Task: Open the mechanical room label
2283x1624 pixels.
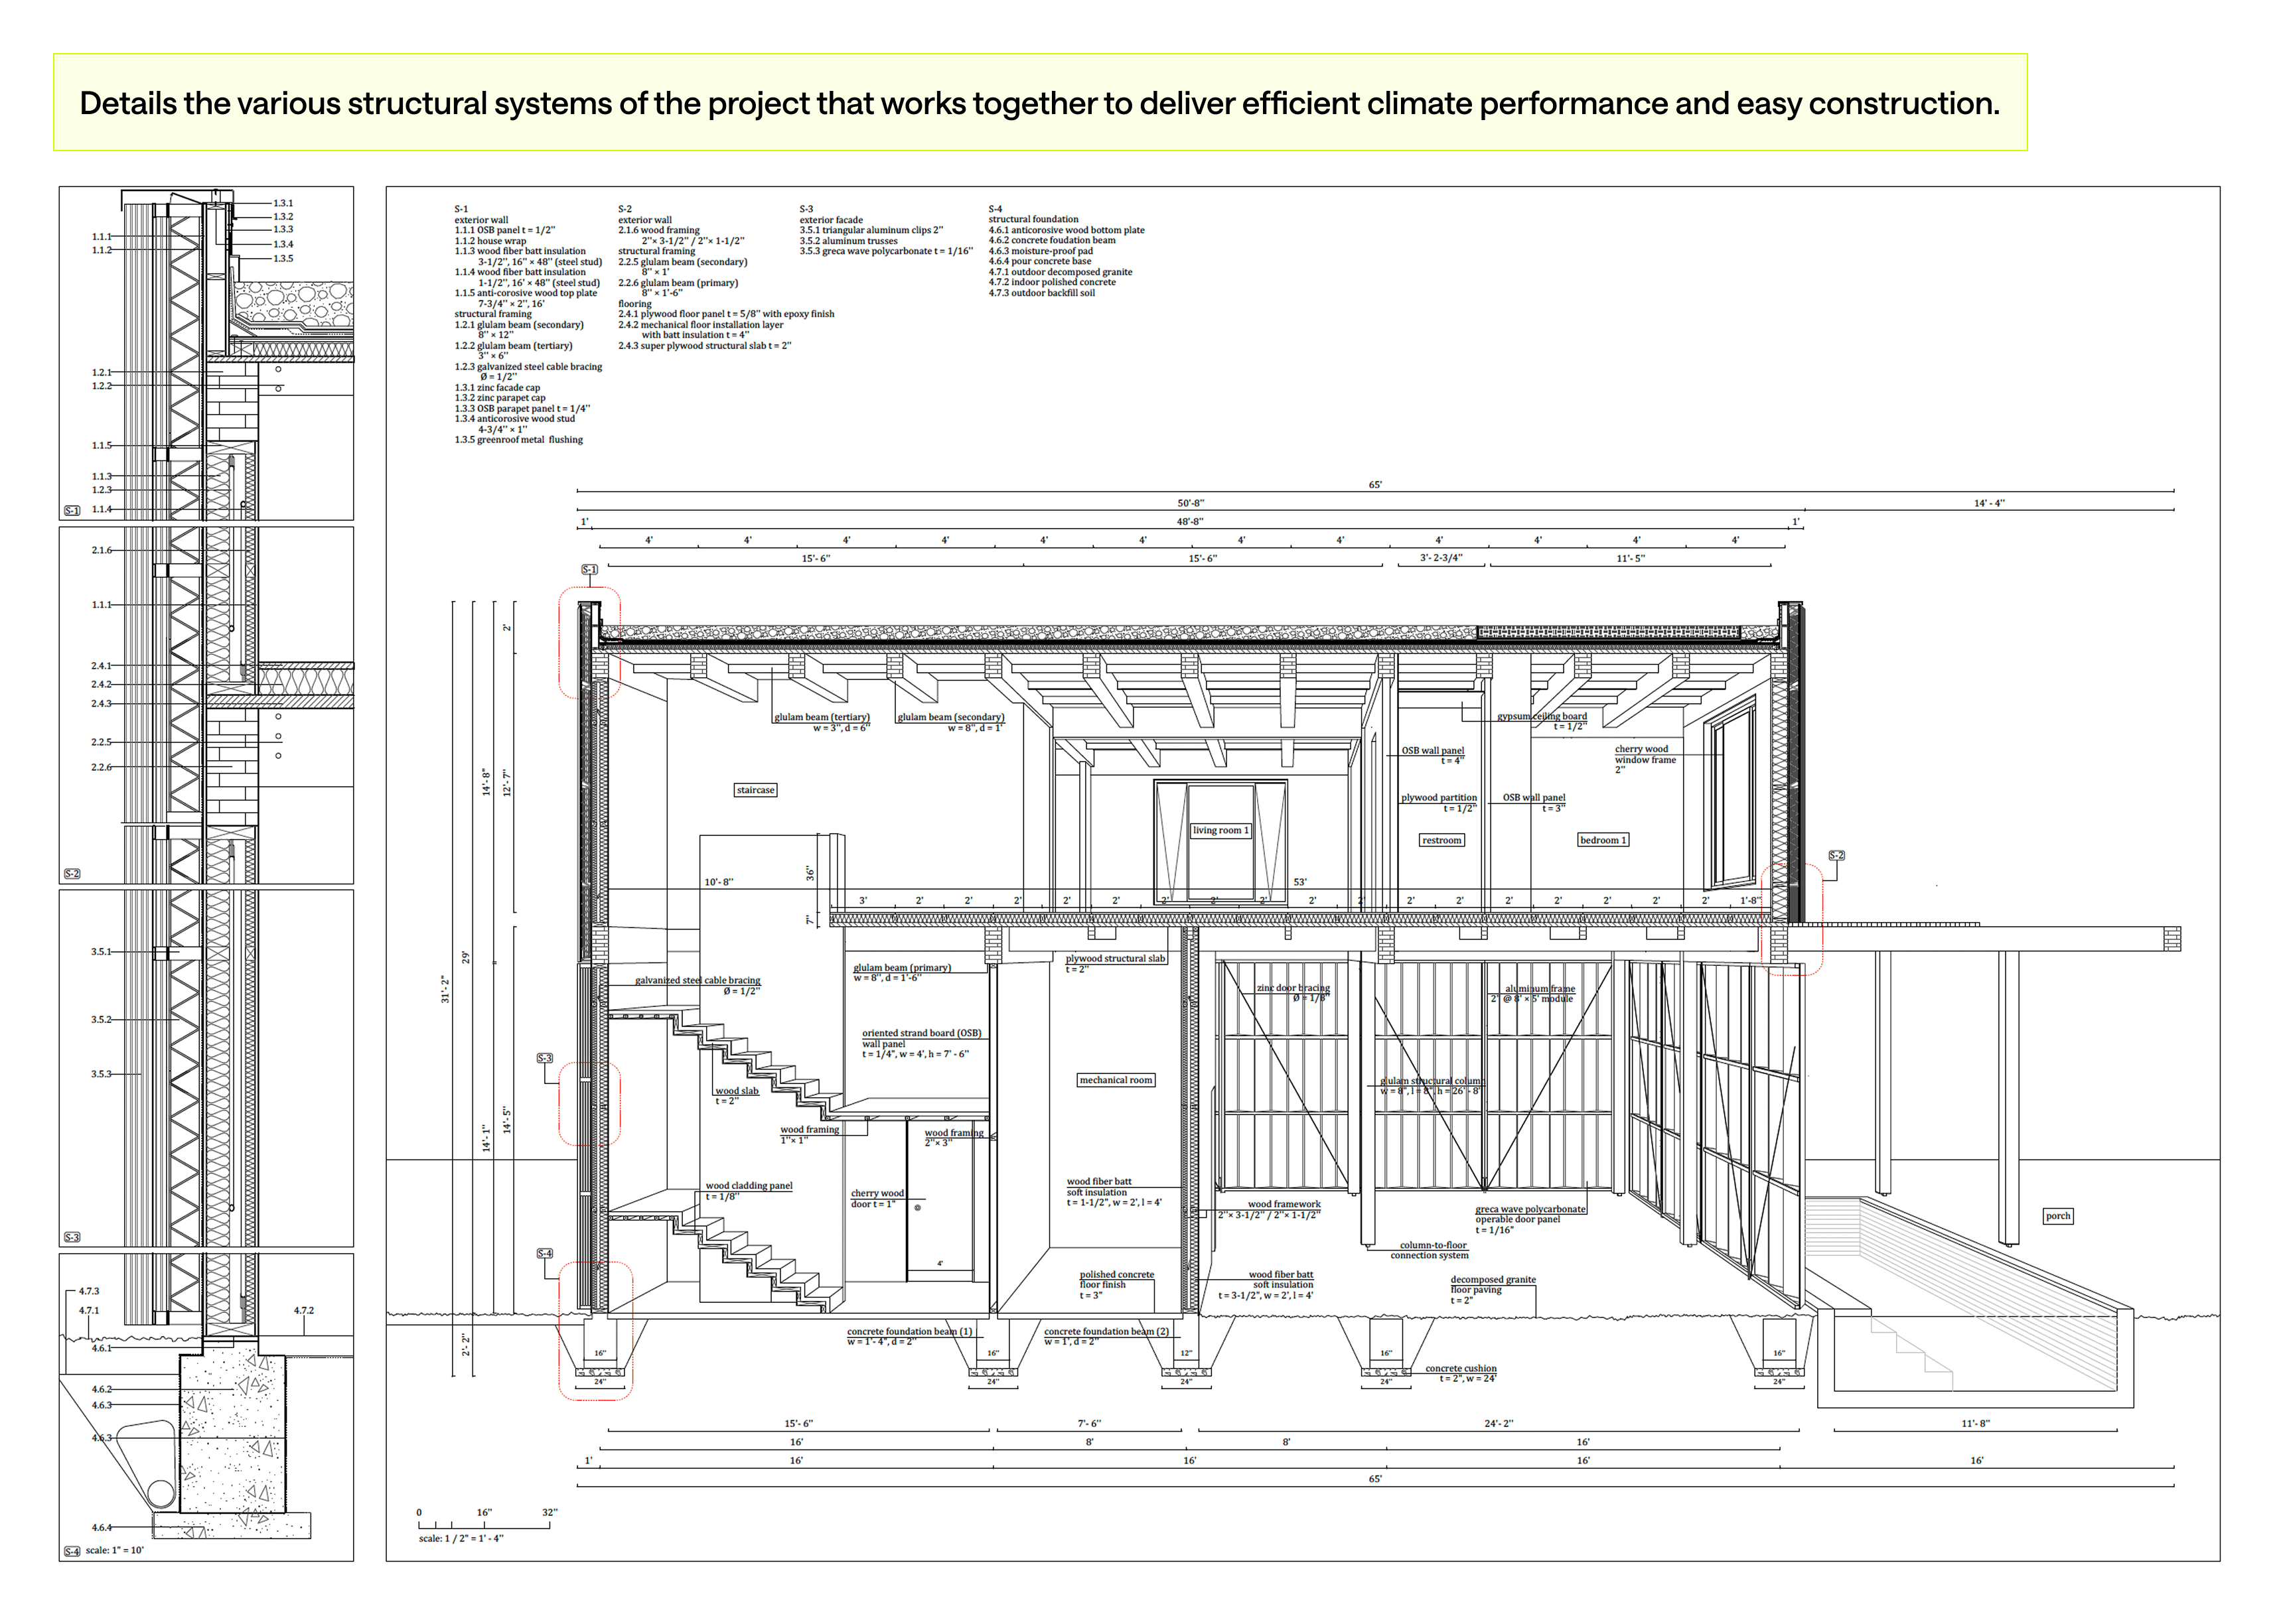Action: tap(1116, 1080)
